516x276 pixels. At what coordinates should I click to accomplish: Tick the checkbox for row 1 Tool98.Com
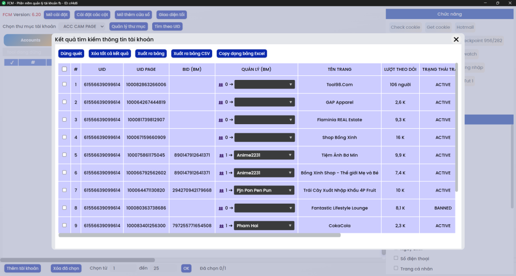tap(64, 84)
